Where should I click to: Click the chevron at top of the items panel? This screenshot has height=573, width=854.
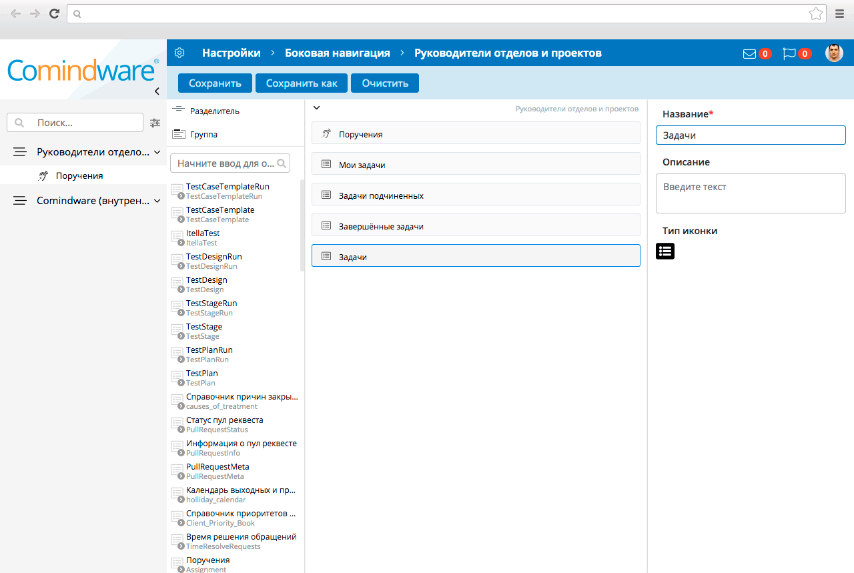pos(316,107)
